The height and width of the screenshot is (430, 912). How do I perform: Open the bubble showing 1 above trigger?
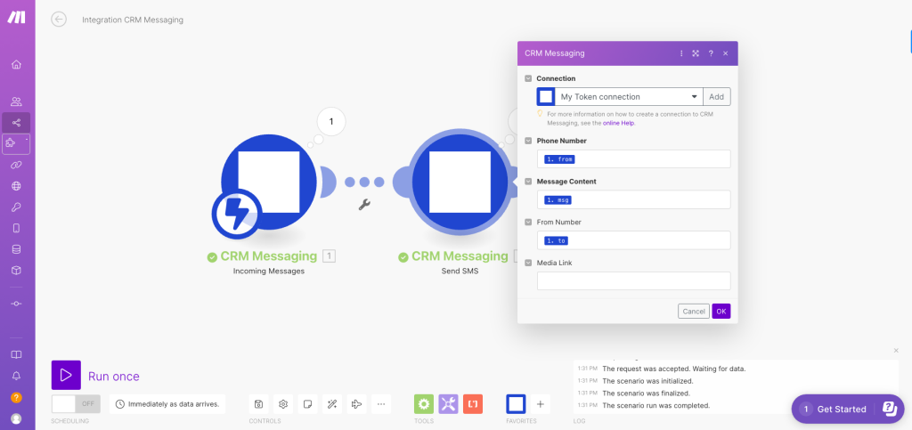tap(331, 121)
